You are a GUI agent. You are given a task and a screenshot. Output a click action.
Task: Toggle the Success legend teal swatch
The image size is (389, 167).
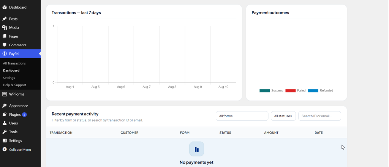(264, 91)
